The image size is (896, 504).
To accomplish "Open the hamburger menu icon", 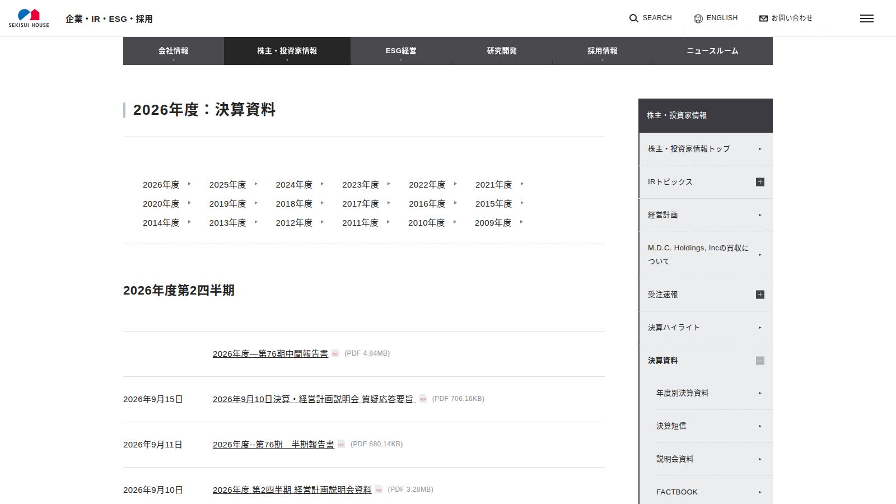I will tap(866, 18).
